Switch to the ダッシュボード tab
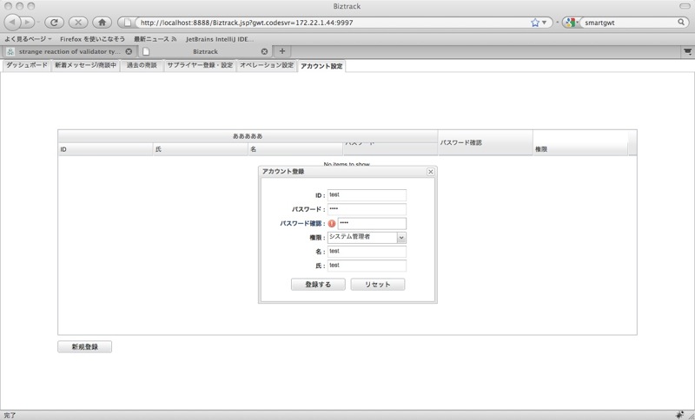This screenshot has width=695, height=420. pyautogui.click(x=27, y=65)
